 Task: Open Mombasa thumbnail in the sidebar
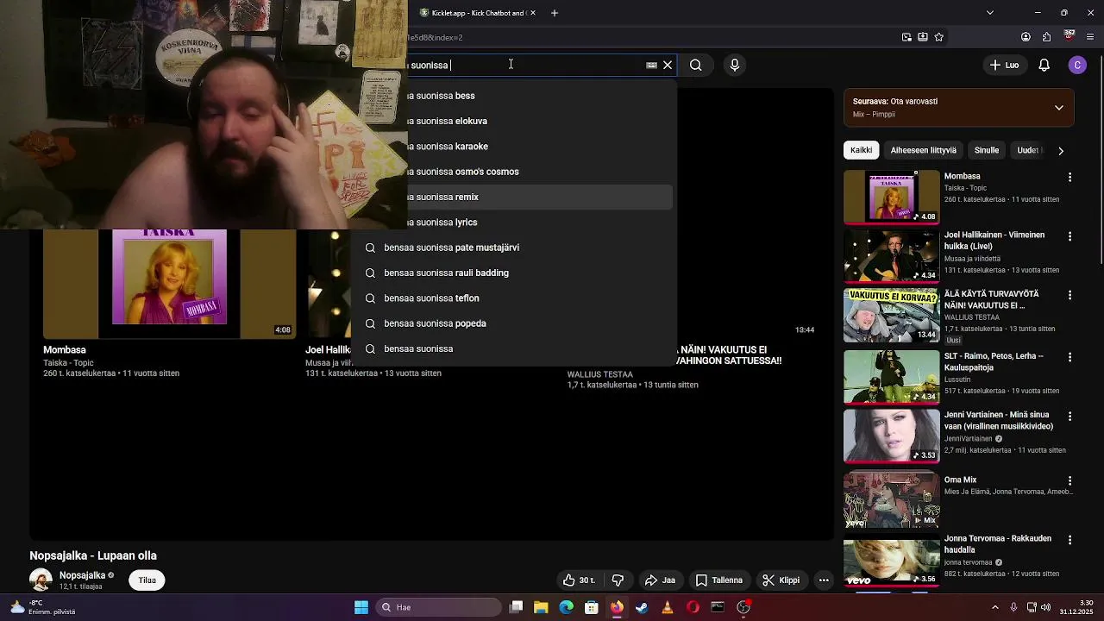point(891,197)
